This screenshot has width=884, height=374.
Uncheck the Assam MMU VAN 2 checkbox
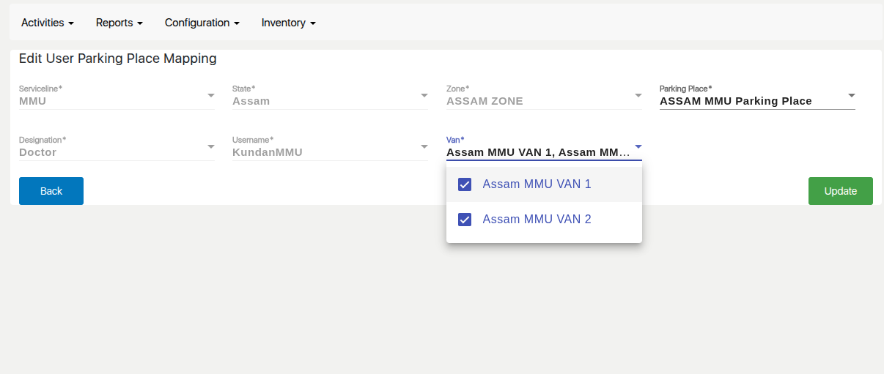pos(465,220)
